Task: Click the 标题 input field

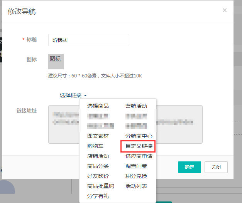Action: 88,40
